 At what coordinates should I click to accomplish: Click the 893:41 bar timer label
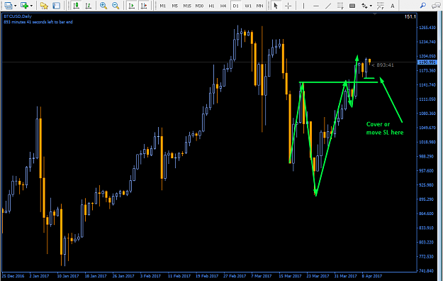pyautogui.click(x=383, y=65)
